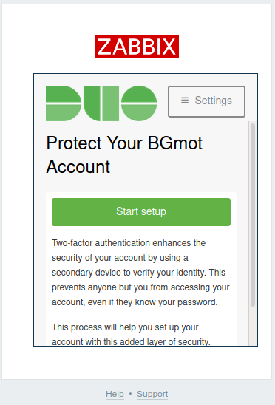Viewport: 275px width, 405px height.
Task: Click the letter X in ZABBIX logo
Action: point(169,47)
